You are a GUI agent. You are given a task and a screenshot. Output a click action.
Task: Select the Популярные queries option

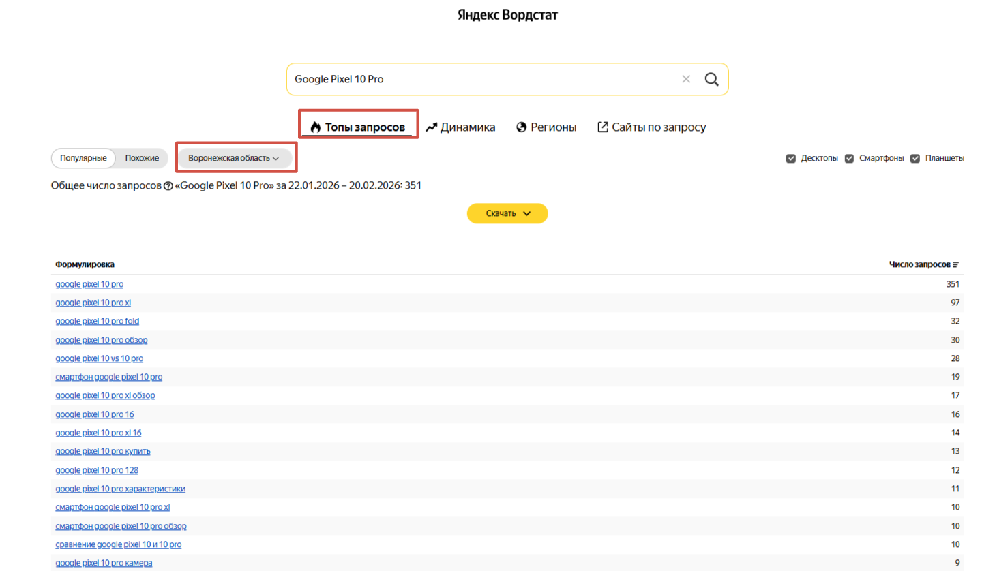[83, 158]
